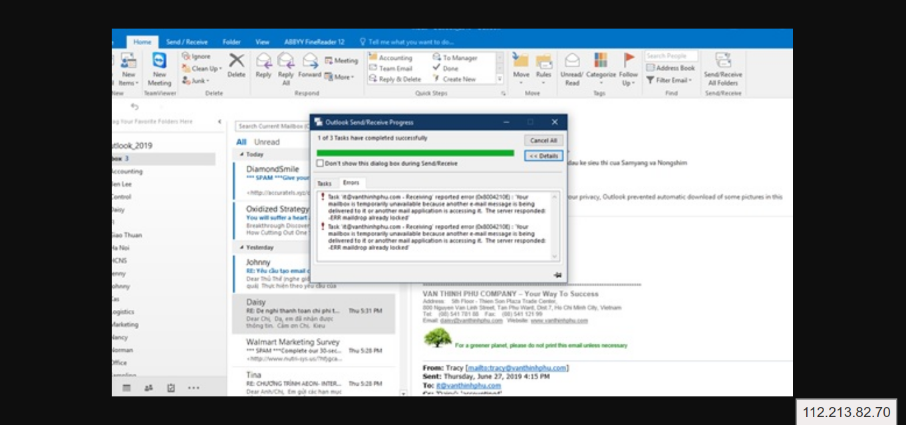Open the Junk dropdown
The width and height of the screenshot is (906, 425).
(196, 80)
